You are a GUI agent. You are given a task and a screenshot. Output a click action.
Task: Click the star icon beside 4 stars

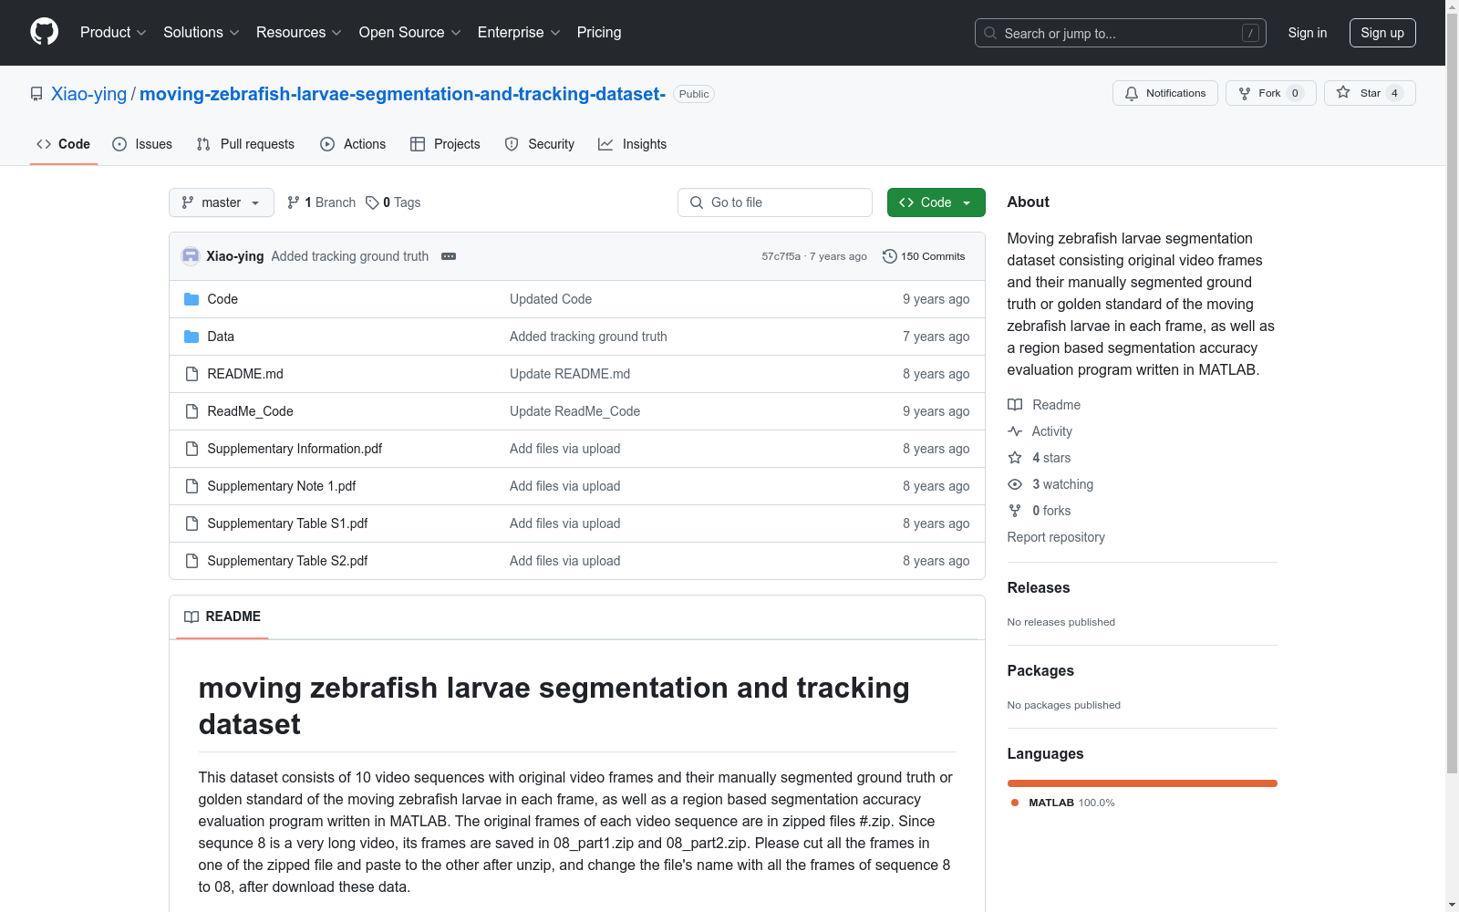(1015, 458)
